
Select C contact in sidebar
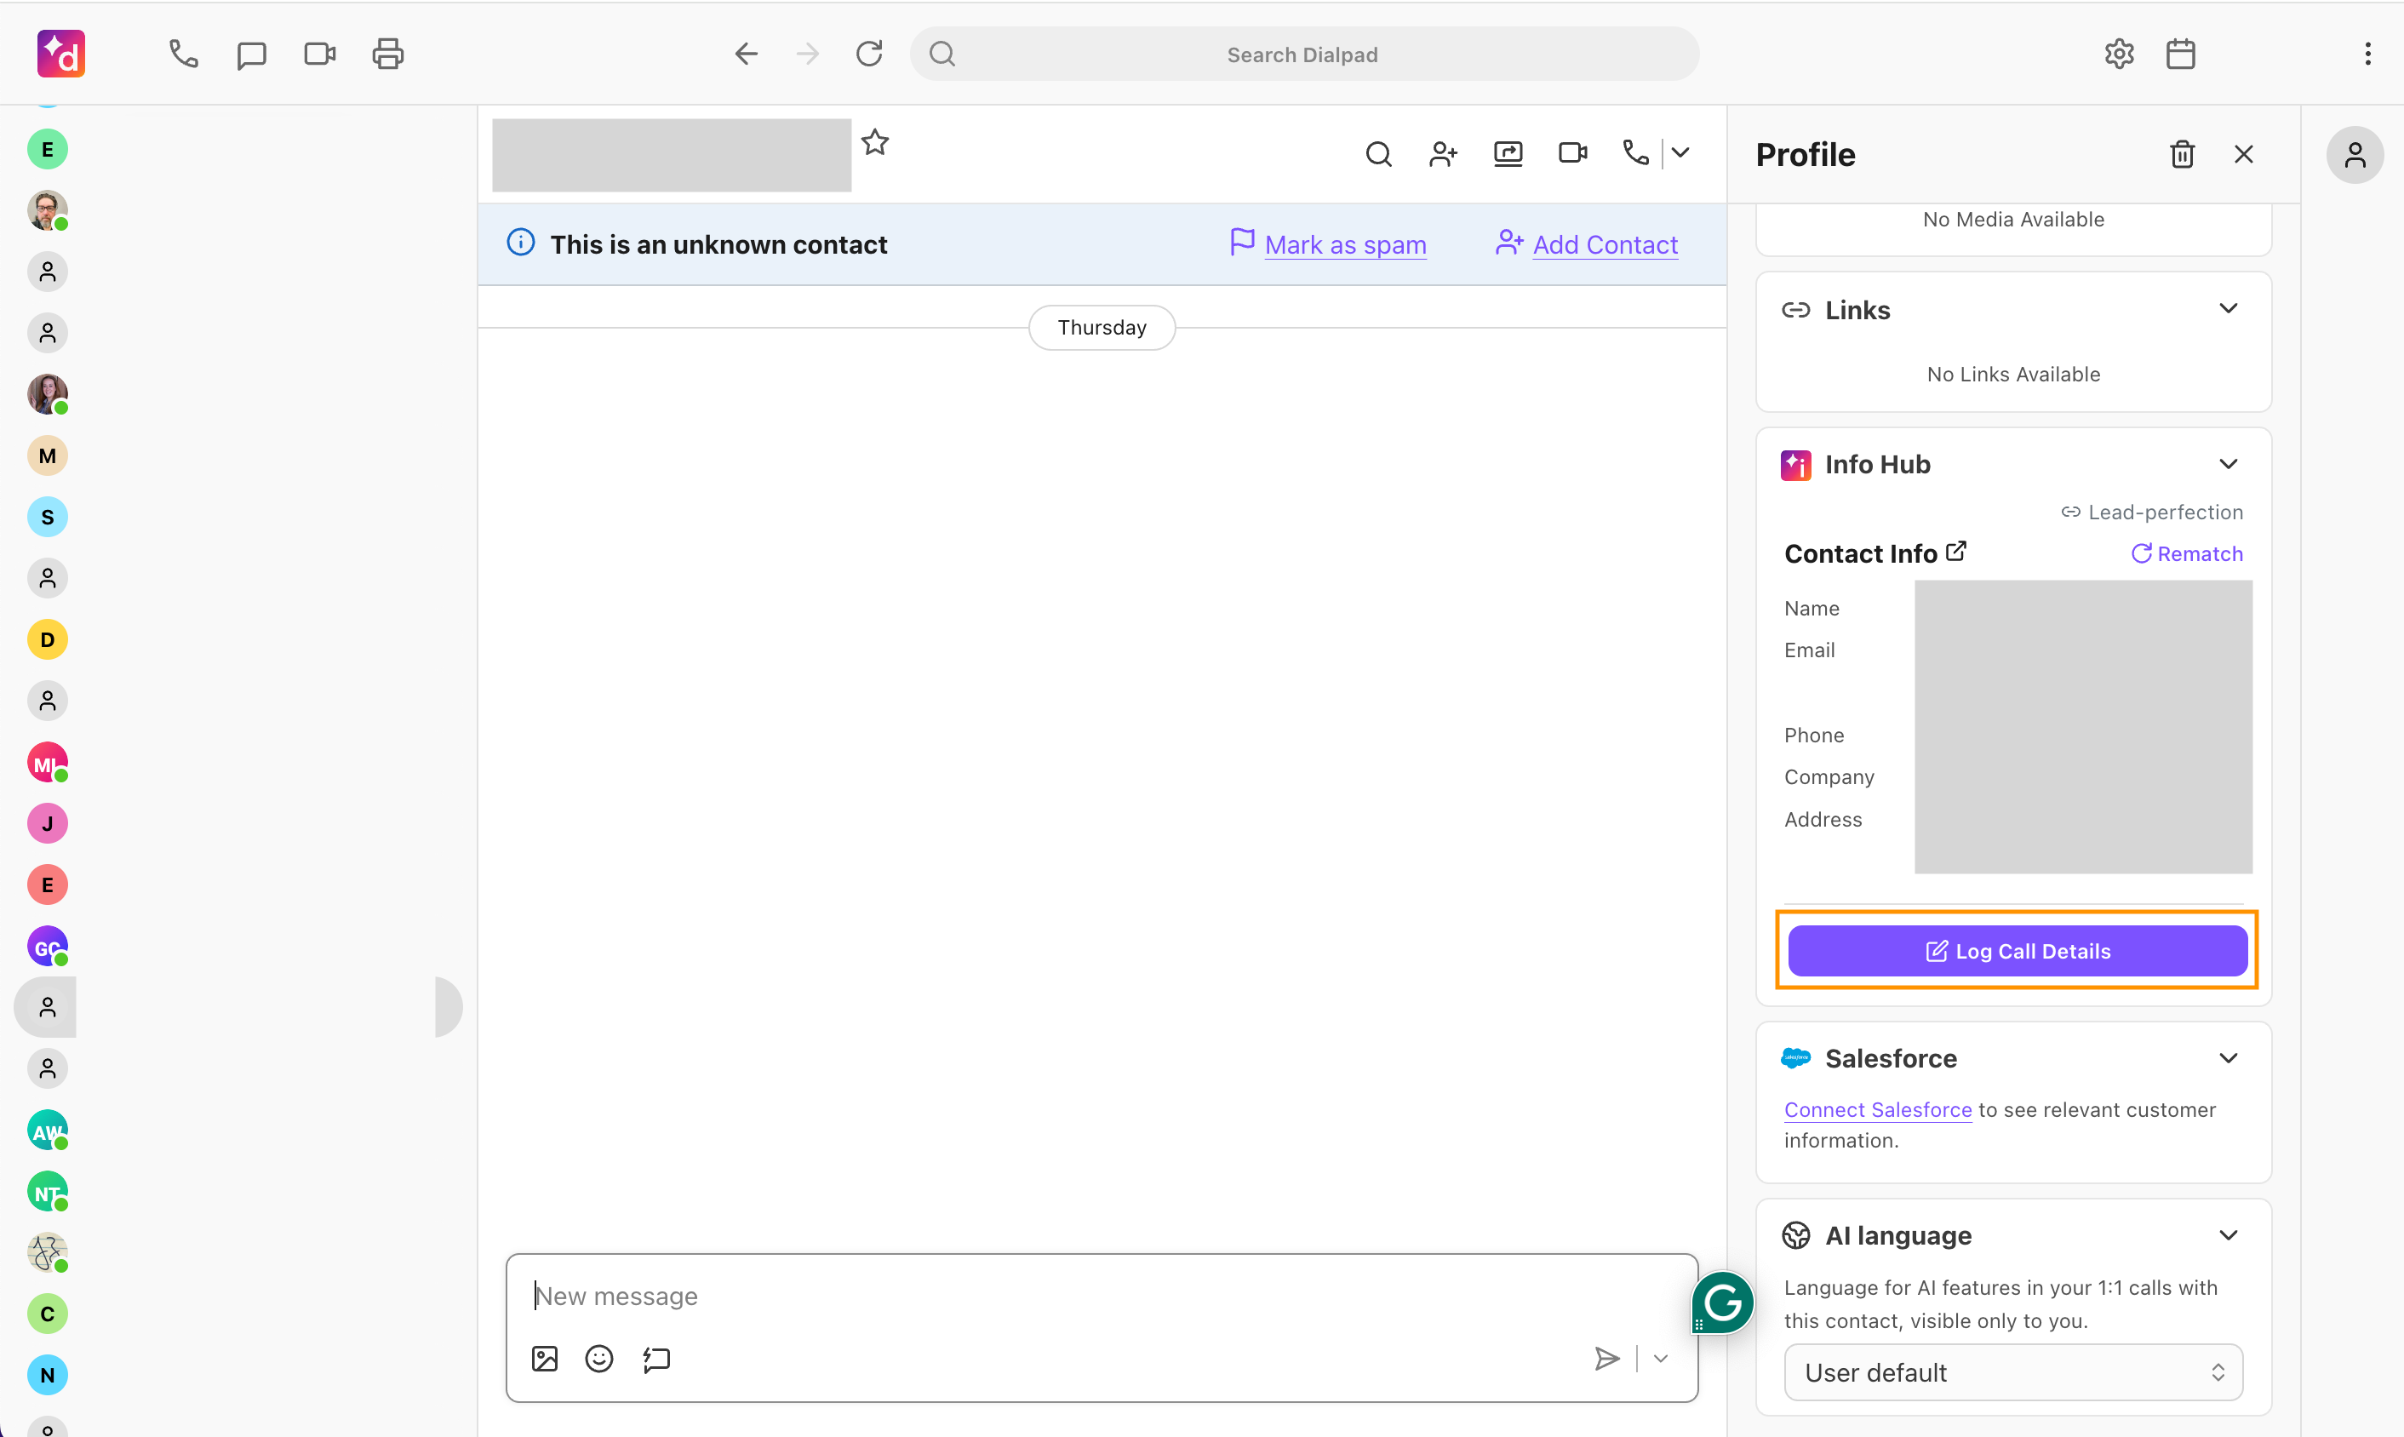tap(48, 1314)
